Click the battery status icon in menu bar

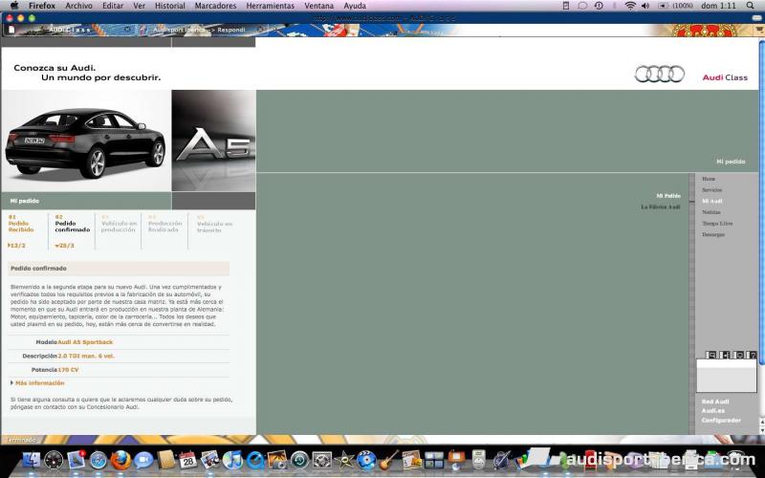pos(664,6)
